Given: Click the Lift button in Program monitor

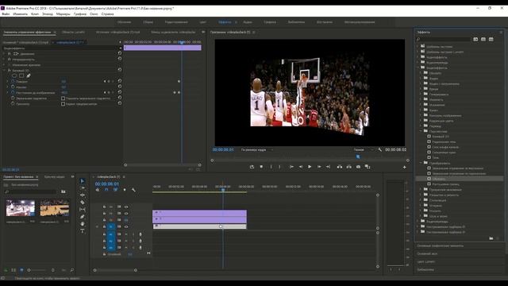Looking at the screenshot, I should tap(340, 167).
